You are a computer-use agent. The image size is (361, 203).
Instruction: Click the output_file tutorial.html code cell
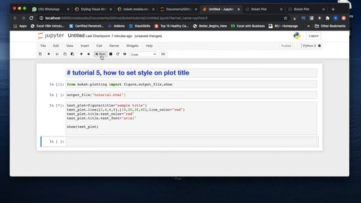(191, 95)
